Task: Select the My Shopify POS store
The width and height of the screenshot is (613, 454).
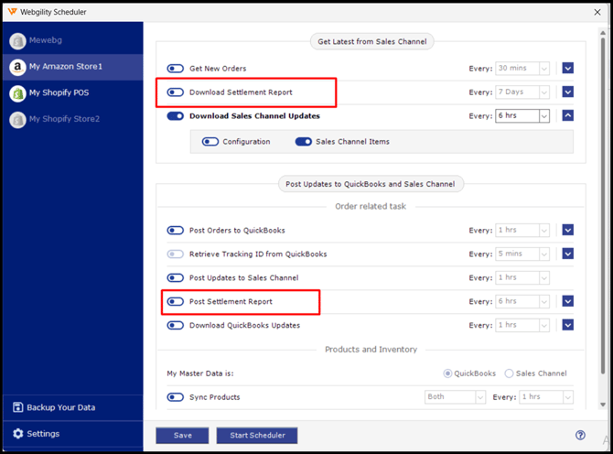Action: coord(65,93)
